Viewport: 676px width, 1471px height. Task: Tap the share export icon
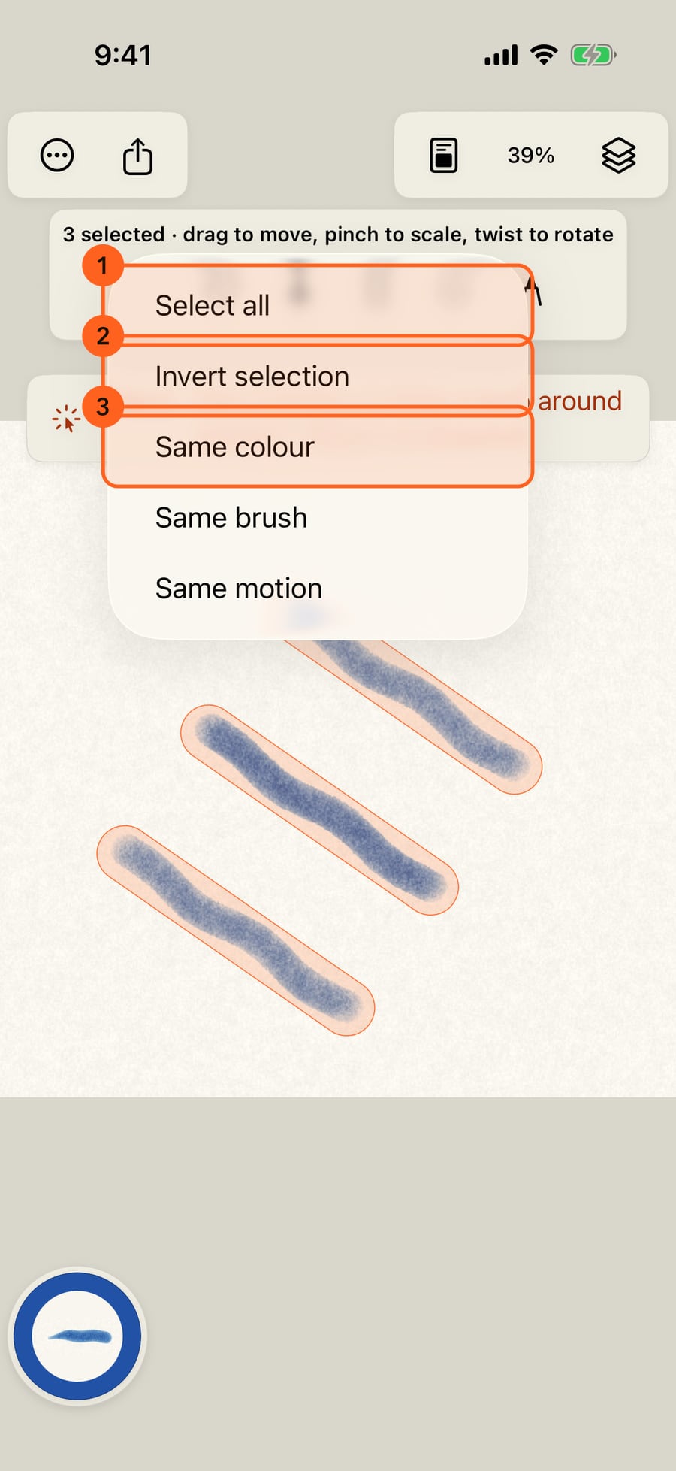[x=137, y=156]
